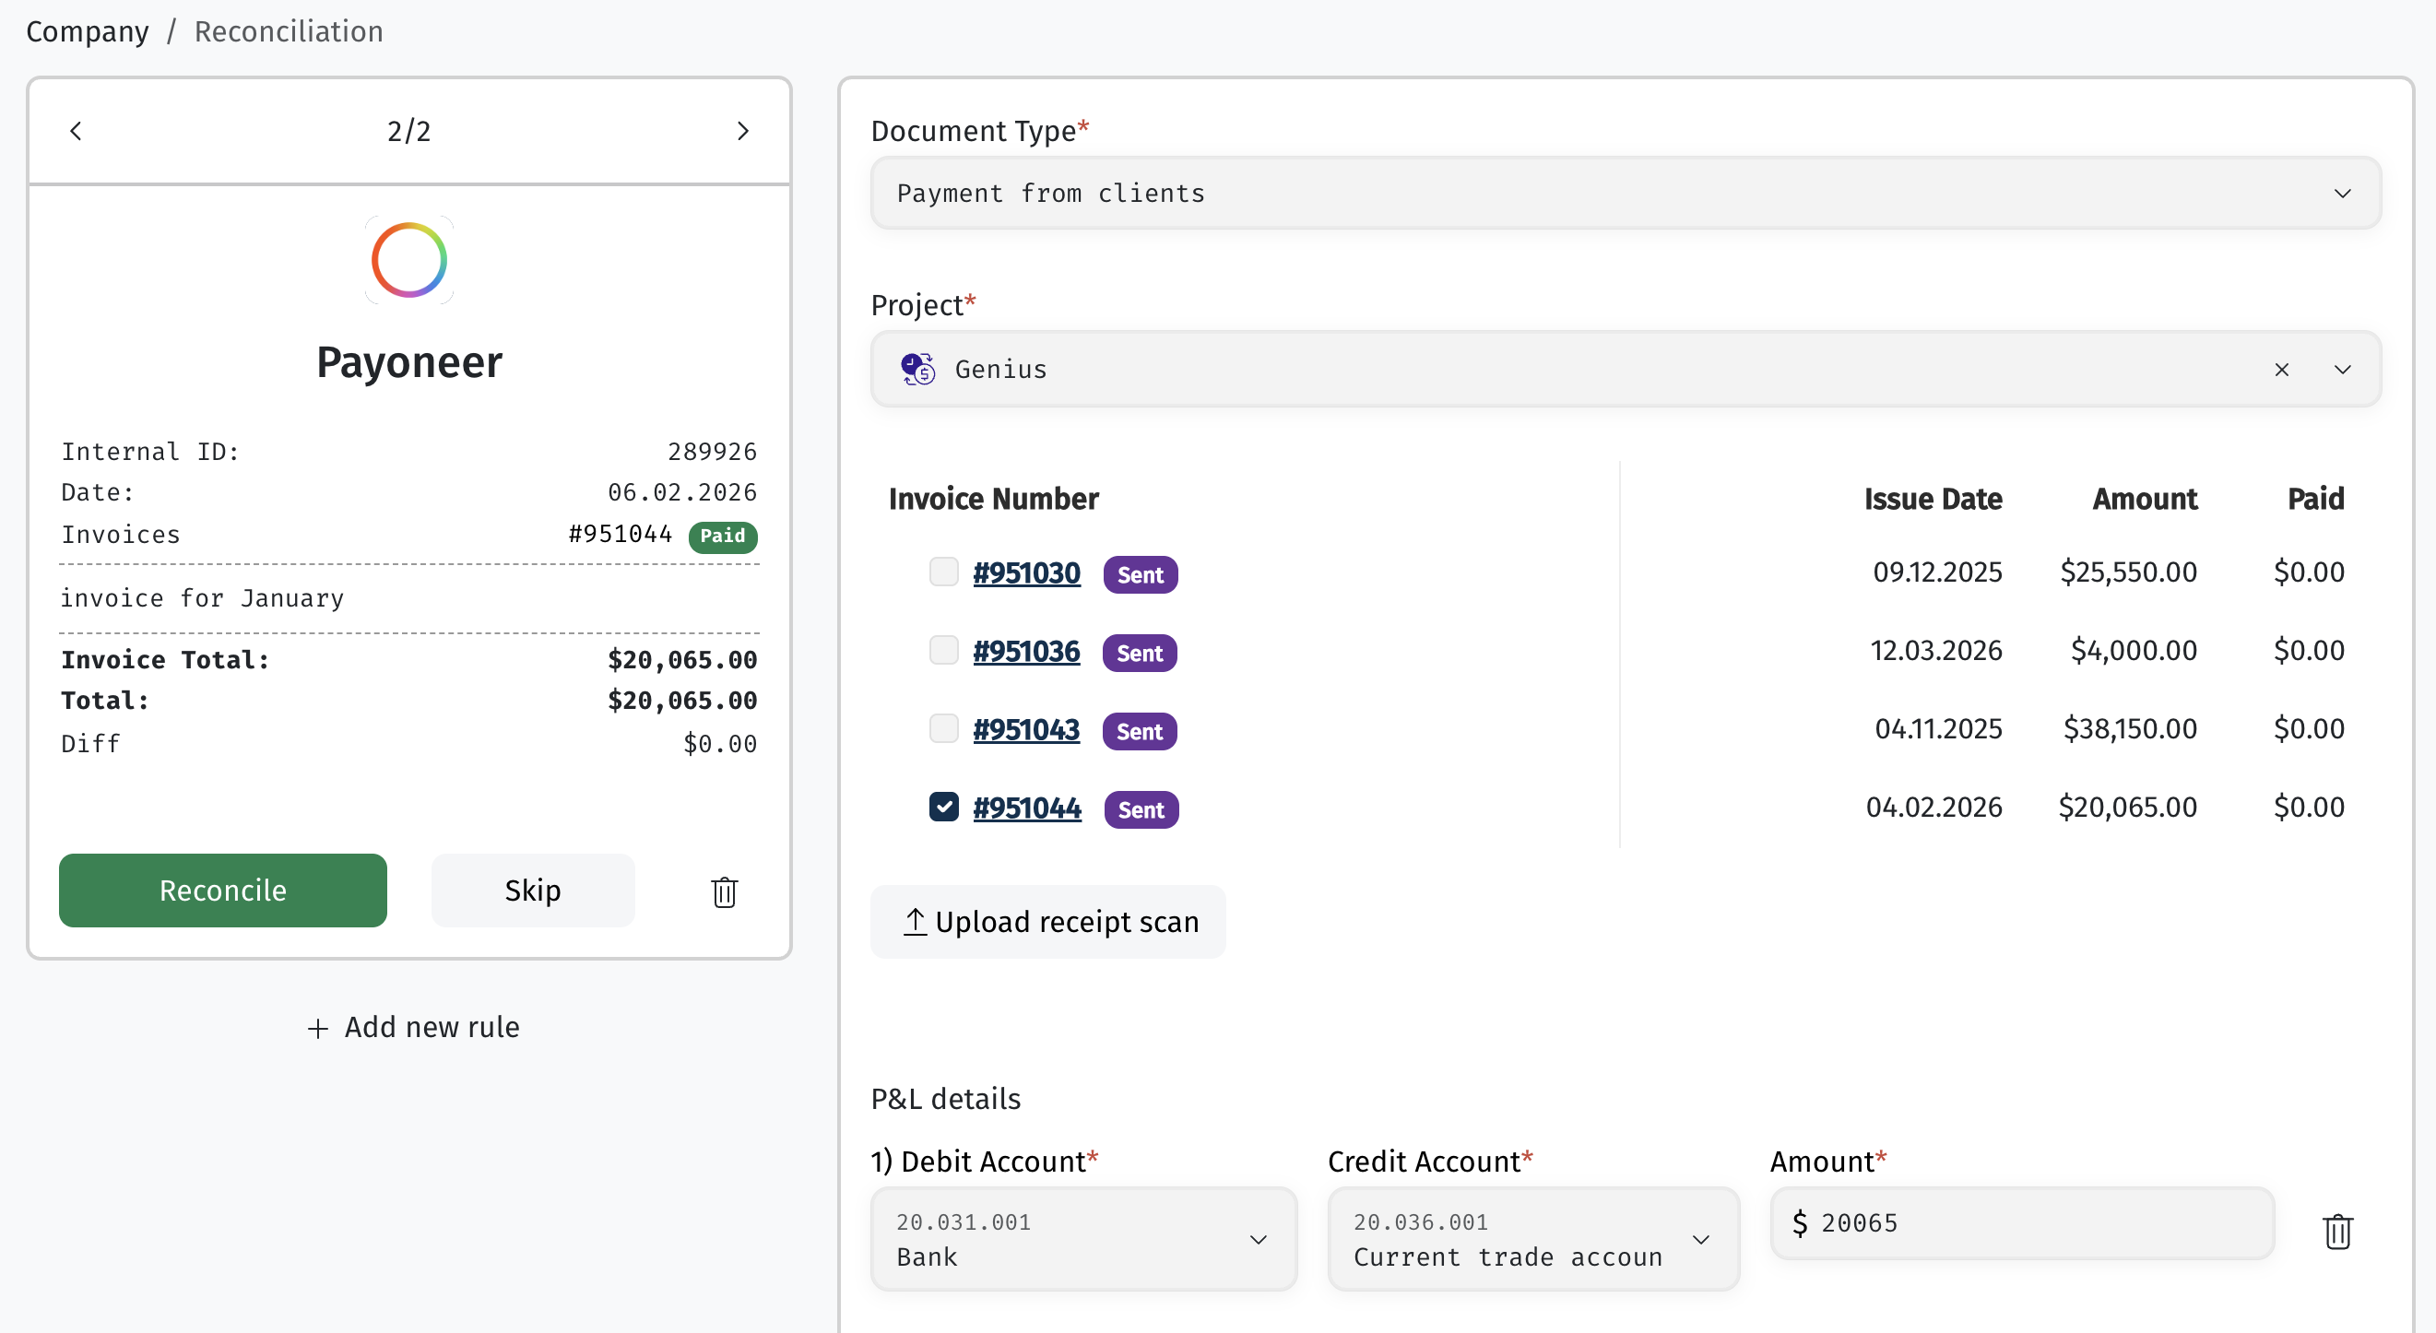Screen dimensions: 2436x1333
Task: Click the Paid status badge
Action: click(x=724, y=536)
